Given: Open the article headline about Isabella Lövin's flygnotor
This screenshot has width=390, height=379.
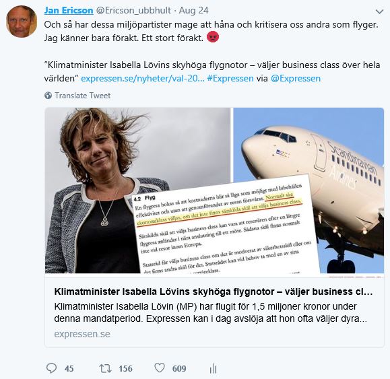Looking at the screenshot, I should 214,291.
